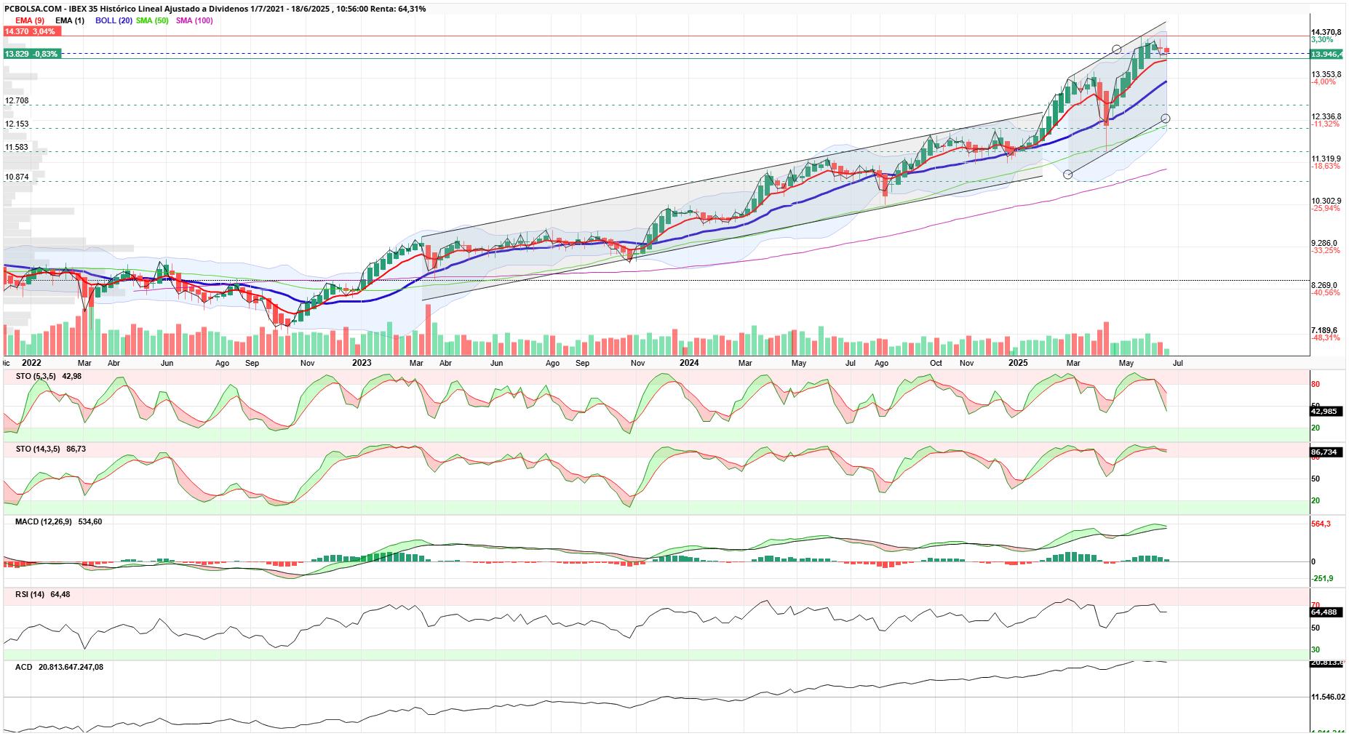This screenshot has height=736, width=1349.
Task: Click the 9.286,0 price axis value
Action: [1324, 243]
